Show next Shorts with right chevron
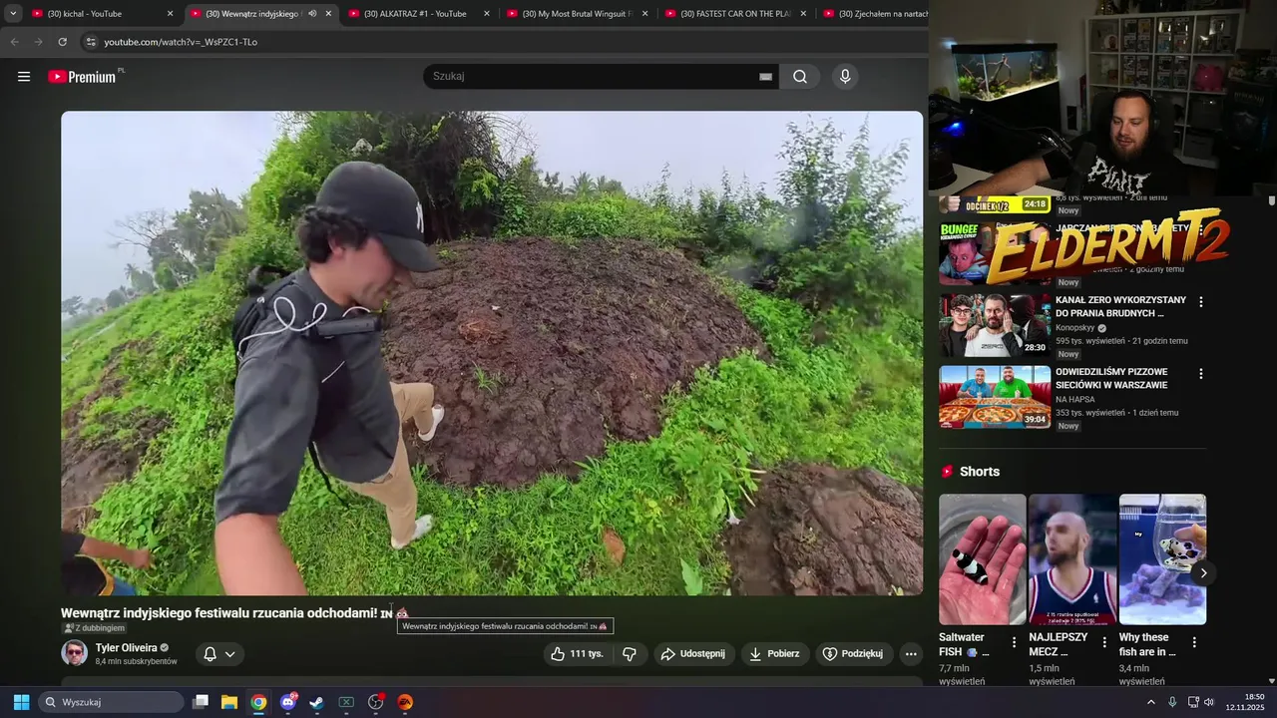Viewport: 1277px width, 718px height. pyautogui.click(x=1203, y=573)
